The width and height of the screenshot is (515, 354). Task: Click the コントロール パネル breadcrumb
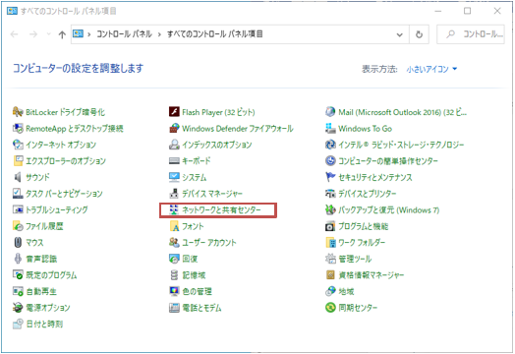(124, 33)
